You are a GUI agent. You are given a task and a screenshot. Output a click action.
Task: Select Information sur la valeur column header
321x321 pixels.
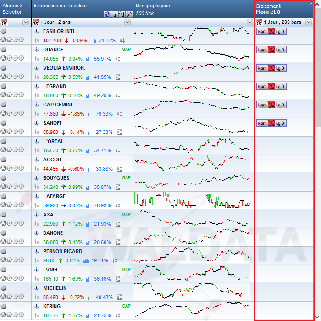82,9
